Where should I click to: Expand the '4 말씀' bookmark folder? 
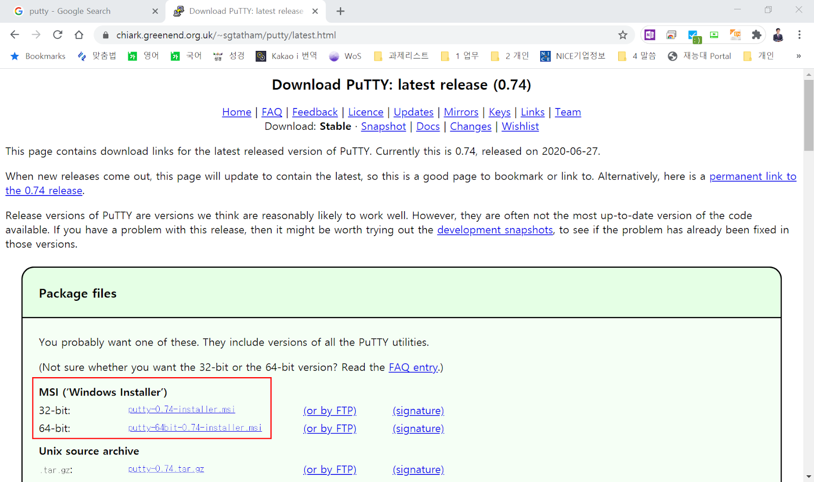click(x=637, y=56)
